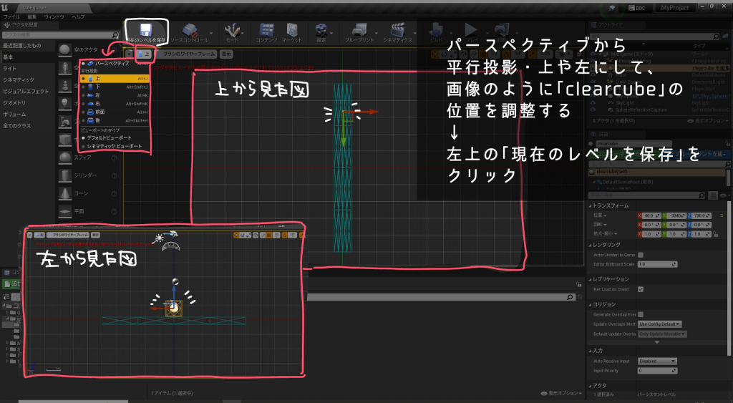
Task: Click the Save Current Level floppy icon
Action: (x=145, y=31)
